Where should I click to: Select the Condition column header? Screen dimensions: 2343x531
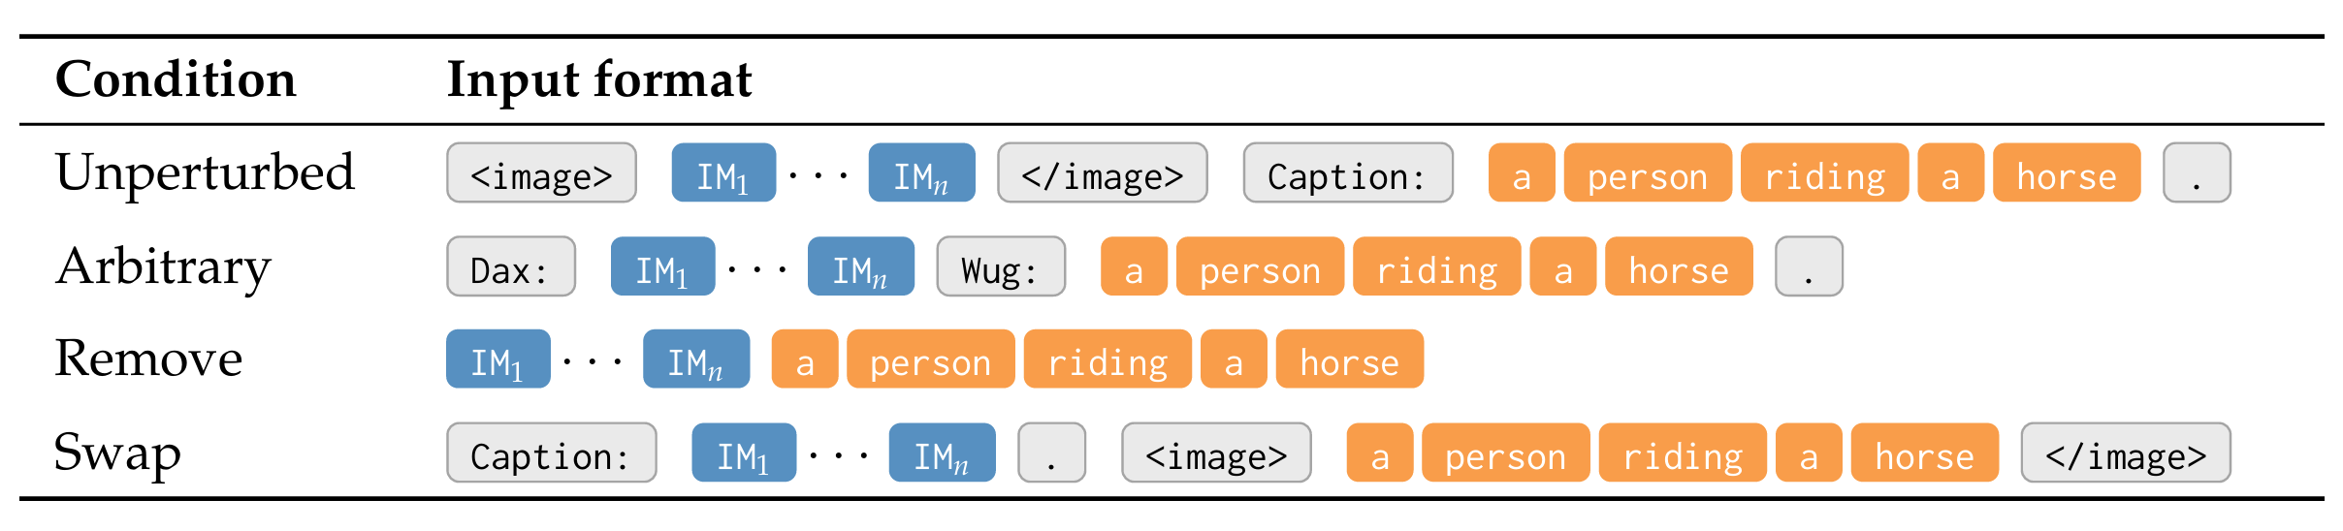tap(176, 79)
